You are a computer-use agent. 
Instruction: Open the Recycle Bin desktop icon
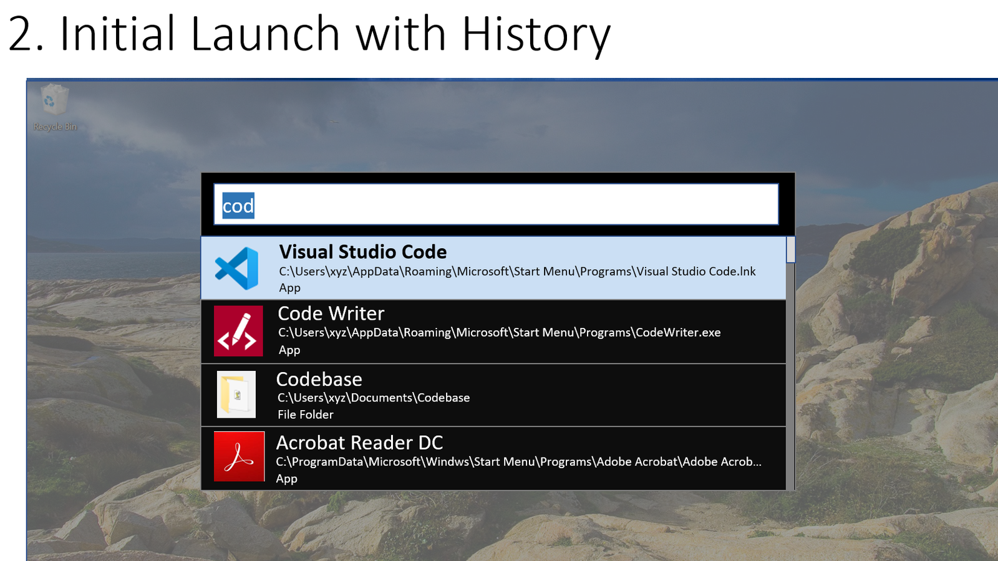[x=55, y=107]
